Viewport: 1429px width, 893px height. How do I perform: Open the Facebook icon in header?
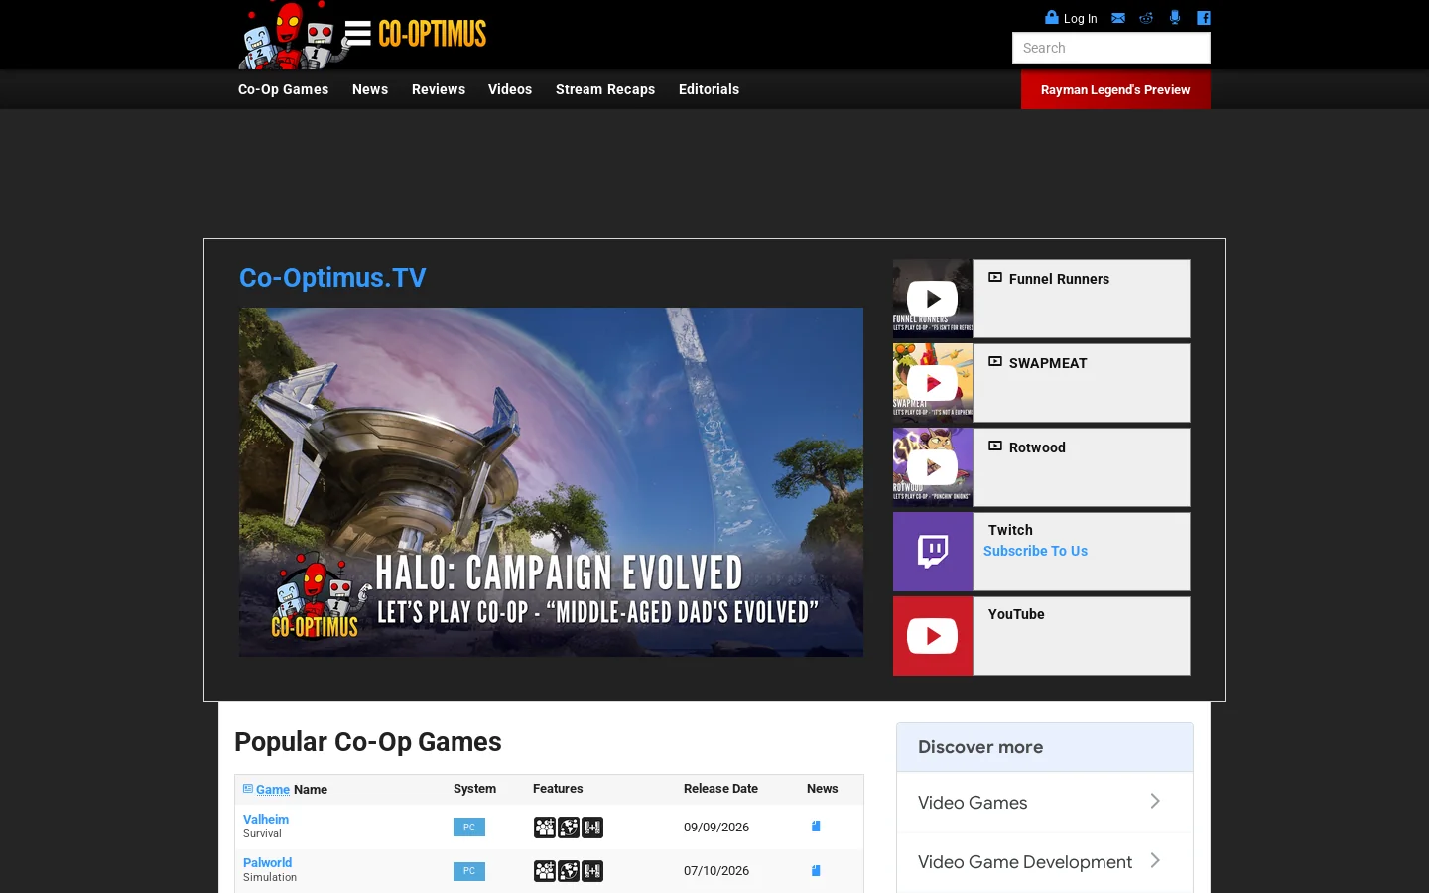(x=1204, y=18)
